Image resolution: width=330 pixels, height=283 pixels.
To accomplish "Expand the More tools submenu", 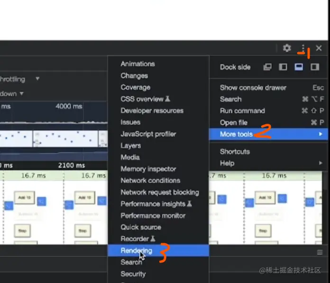I will pos(269,134).
